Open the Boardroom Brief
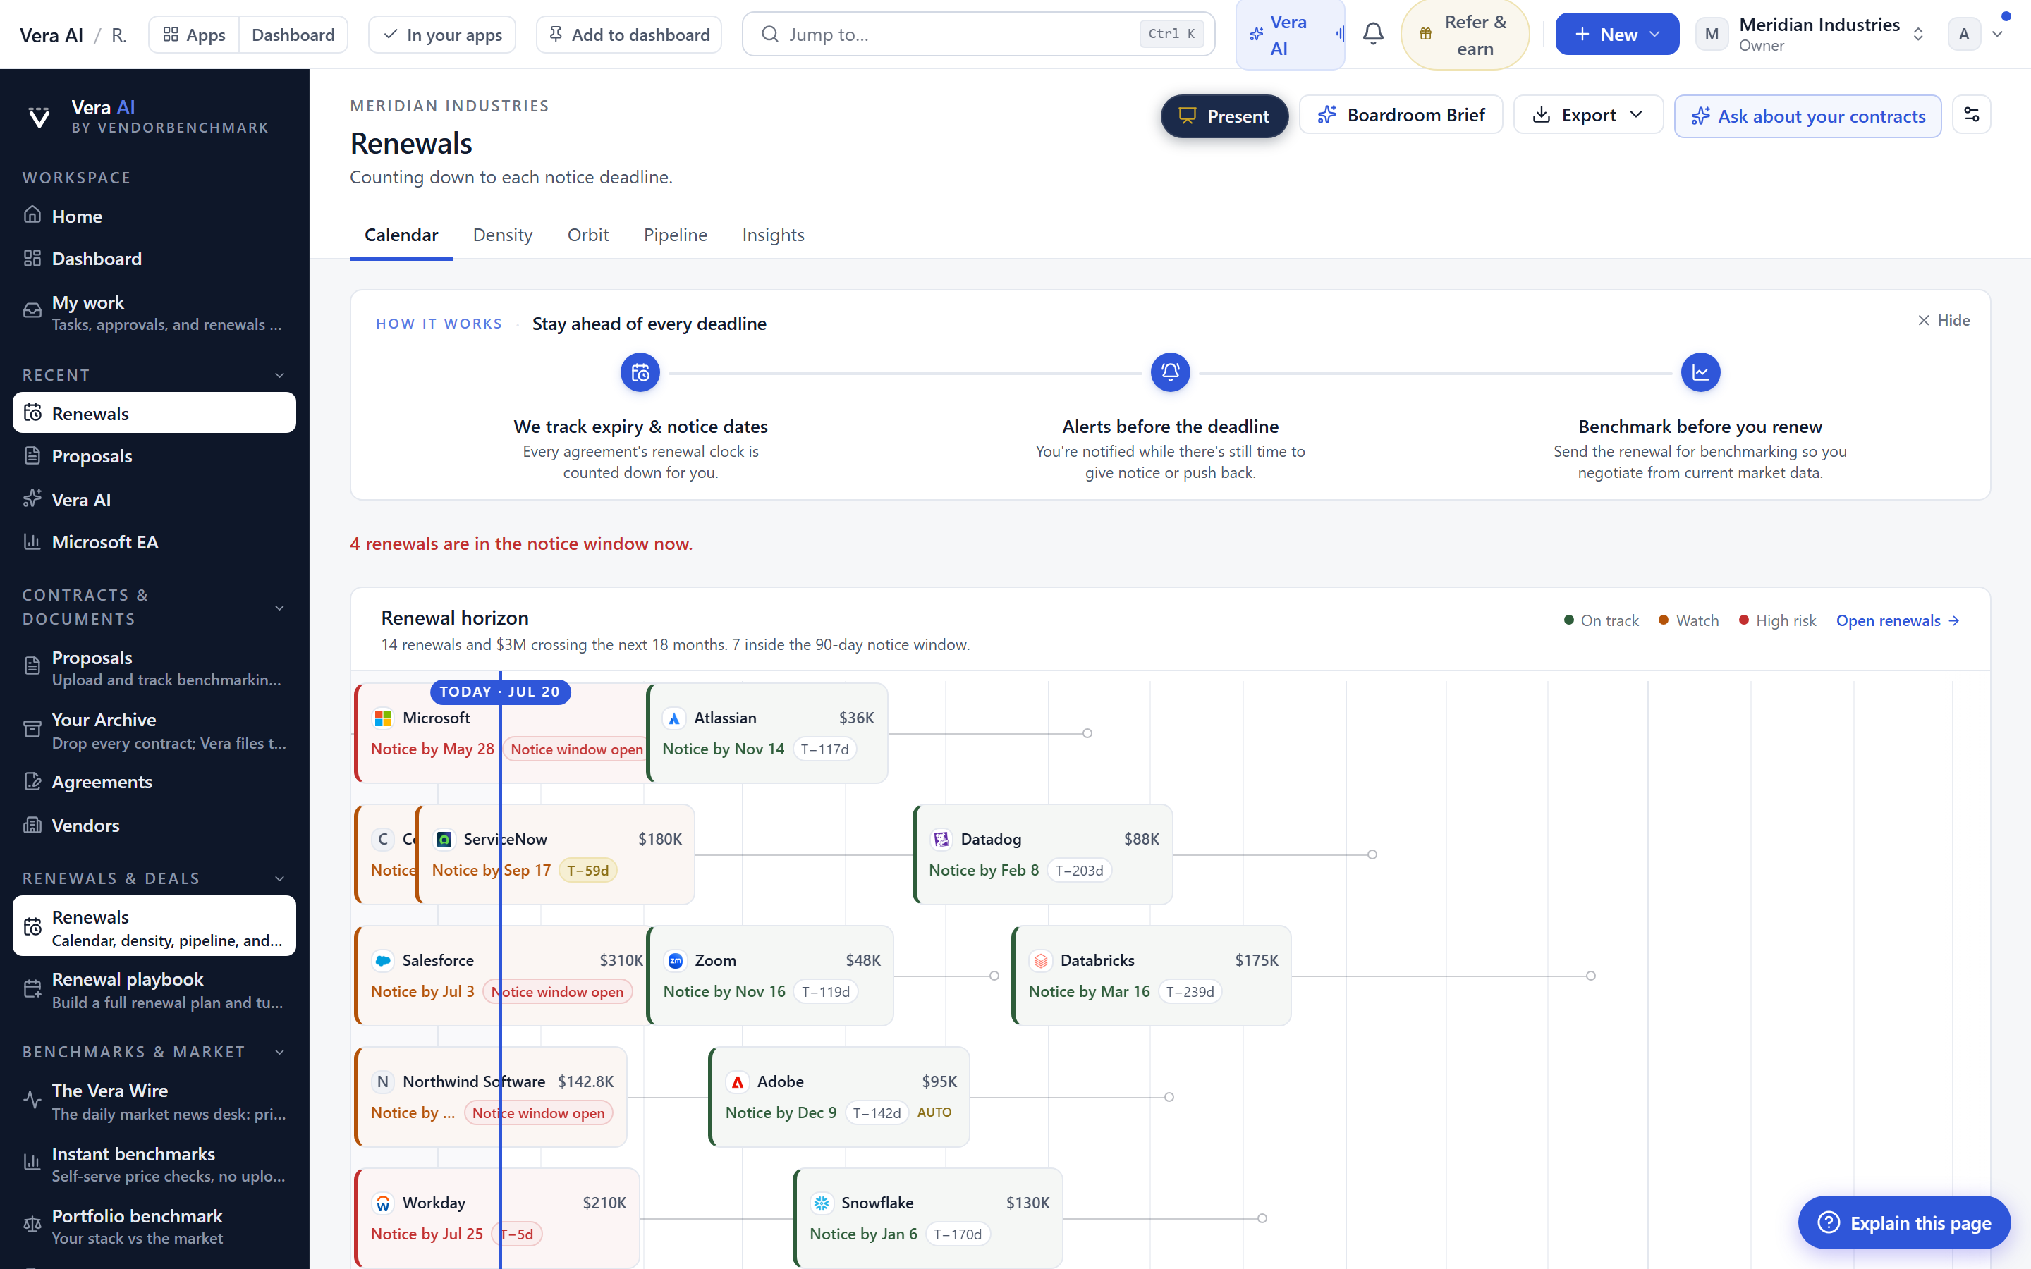 tap(1401, 115)
